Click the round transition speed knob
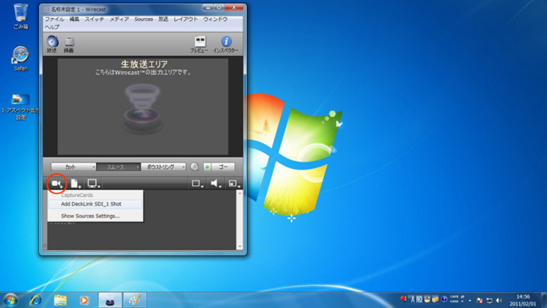Viewport: 547px width, 308px height. 195,167
